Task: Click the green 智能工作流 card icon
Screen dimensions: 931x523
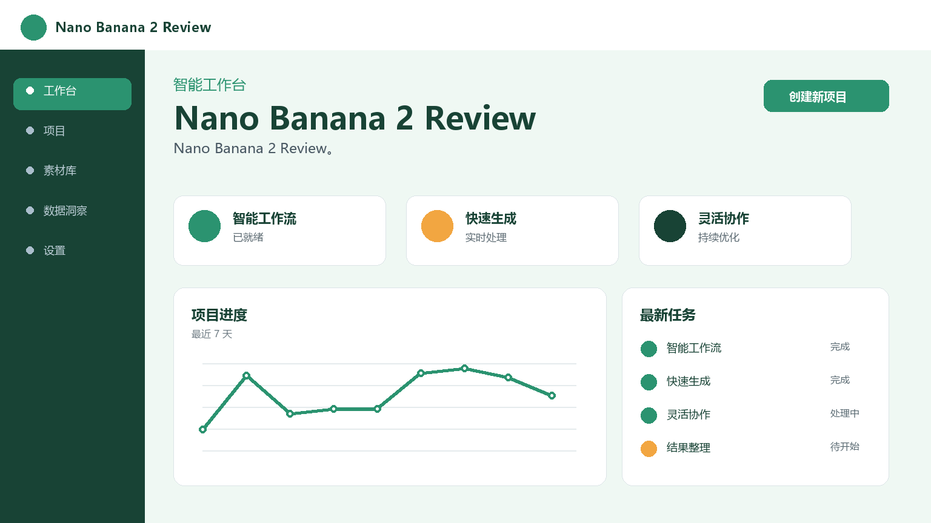Action: click(x=204, y=226)
